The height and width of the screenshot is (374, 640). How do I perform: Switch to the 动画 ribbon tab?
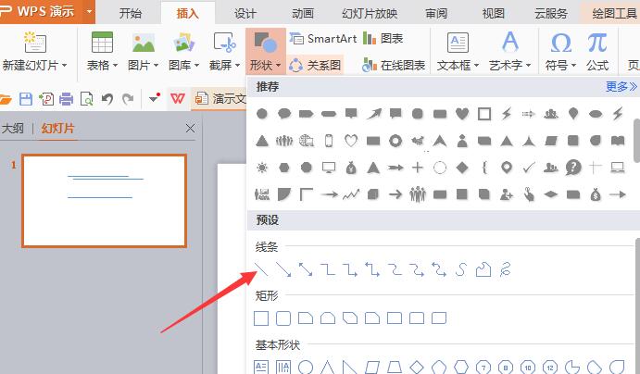[x=303, y=13]
